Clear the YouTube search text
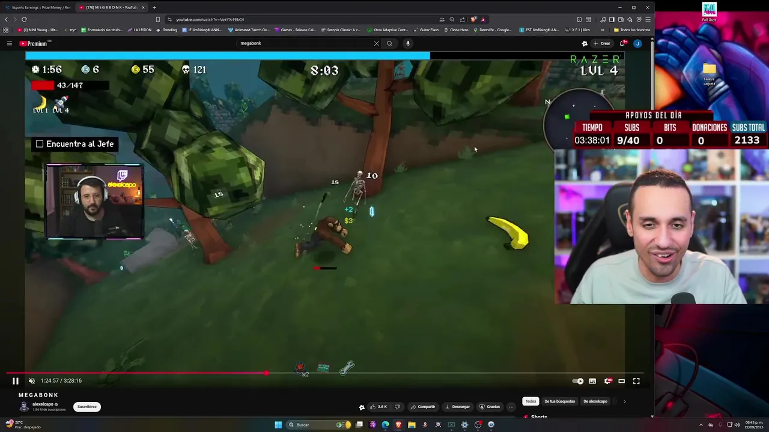 pyautogui.click(x=377, y=43)
